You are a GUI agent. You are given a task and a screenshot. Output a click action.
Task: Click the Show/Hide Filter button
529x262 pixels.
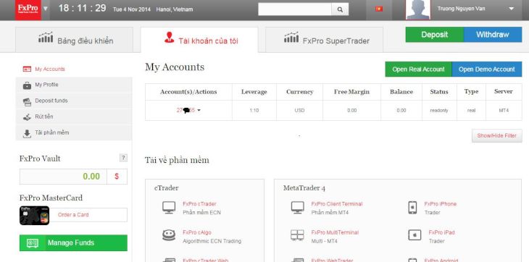click(x=496, y=136)
